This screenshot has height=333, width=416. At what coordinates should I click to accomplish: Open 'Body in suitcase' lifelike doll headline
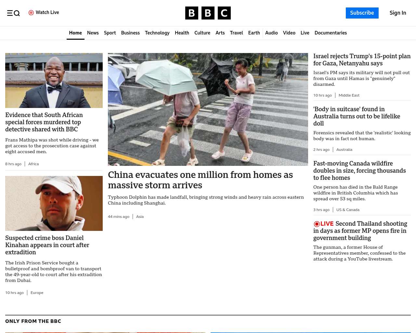357,116
